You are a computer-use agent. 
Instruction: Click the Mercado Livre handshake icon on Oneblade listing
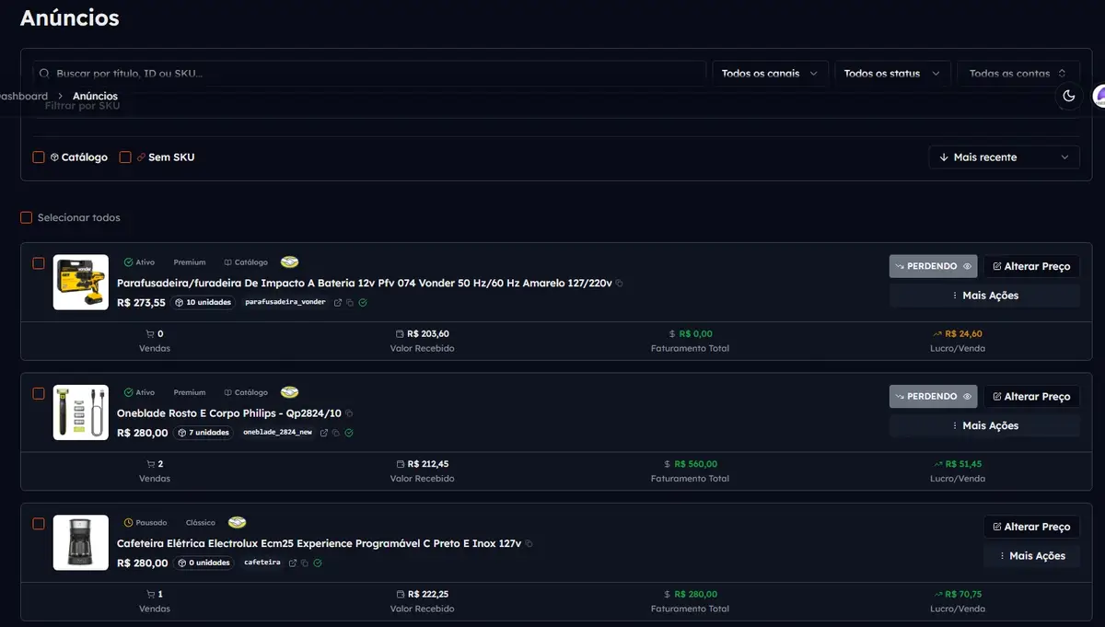[x=289, y=392]
